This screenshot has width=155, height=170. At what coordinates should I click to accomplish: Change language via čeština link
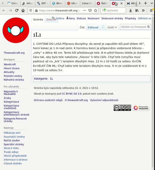pyautogui.click(x=60, y=18)
